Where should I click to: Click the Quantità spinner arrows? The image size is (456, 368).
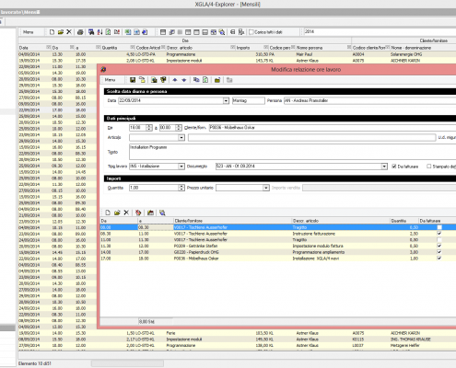tap(181, 188)
